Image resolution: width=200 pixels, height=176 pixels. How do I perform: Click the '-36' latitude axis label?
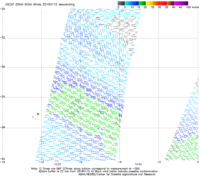[x=2, y=96]
